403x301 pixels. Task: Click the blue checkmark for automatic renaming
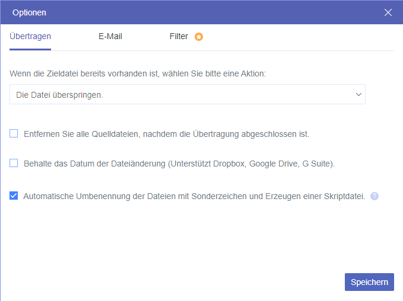click(x=14, y=196)
